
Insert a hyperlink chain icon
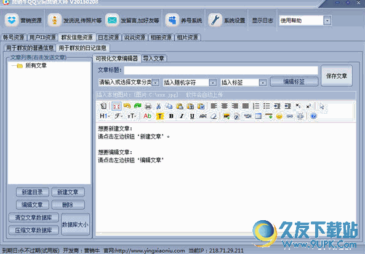[x=290, y=116]
